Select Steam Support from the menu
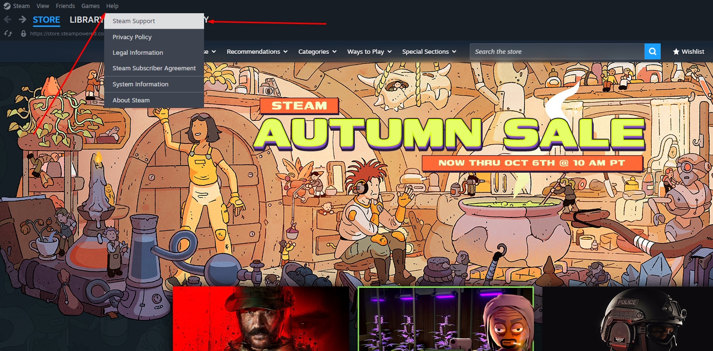This screenshot has height=351, width=713. (134, 21)
